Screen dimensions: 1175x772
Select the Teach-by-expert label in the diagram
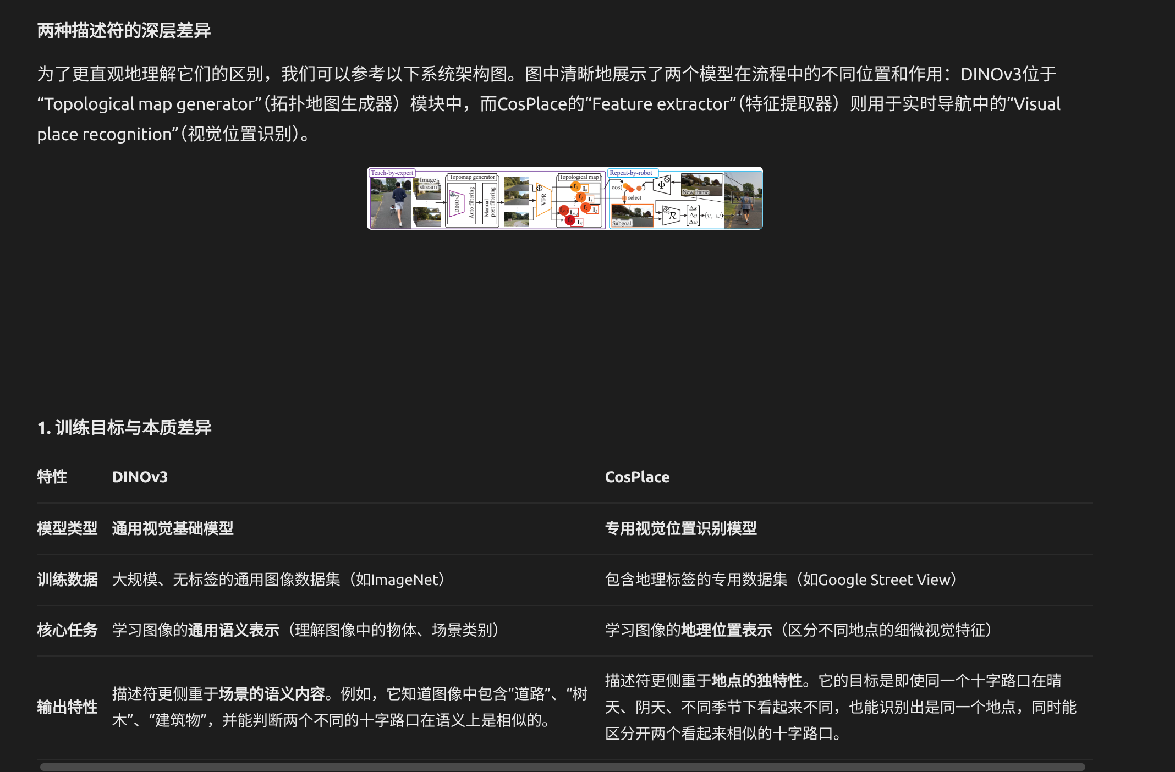[x=392, y=173]
